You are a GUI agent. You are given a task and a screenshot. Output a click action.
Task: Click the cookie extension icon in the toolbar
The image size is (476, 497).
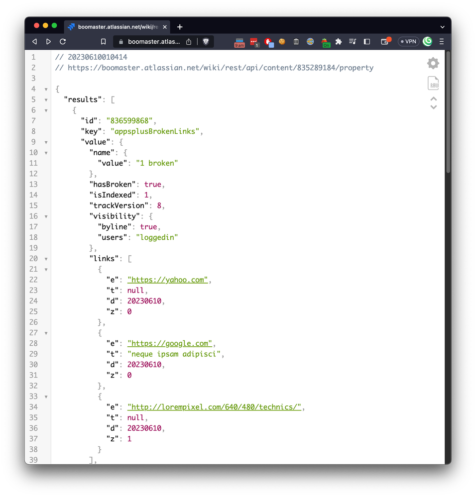click(x=282, y=42)
